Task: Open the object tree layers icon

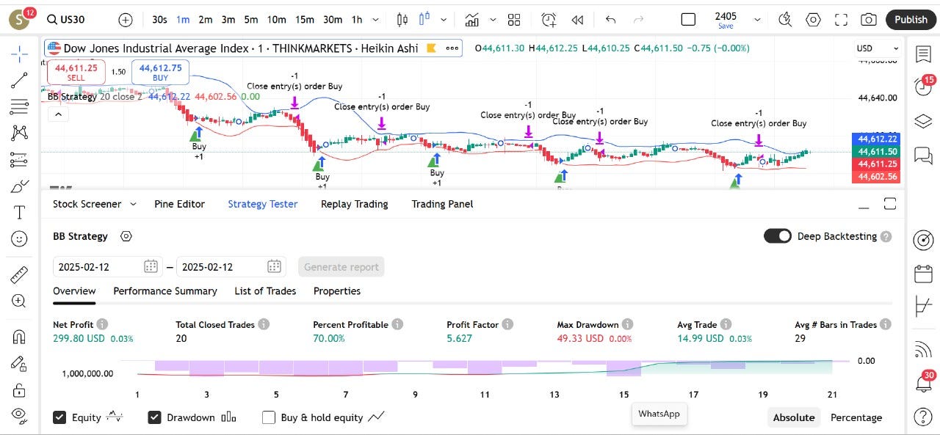Action: coord(922,120)
